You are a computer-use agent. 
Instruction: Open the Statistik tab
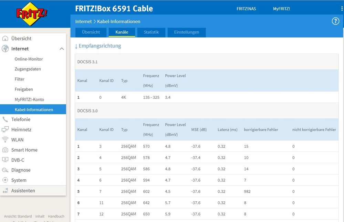click(x=151, y=32)
